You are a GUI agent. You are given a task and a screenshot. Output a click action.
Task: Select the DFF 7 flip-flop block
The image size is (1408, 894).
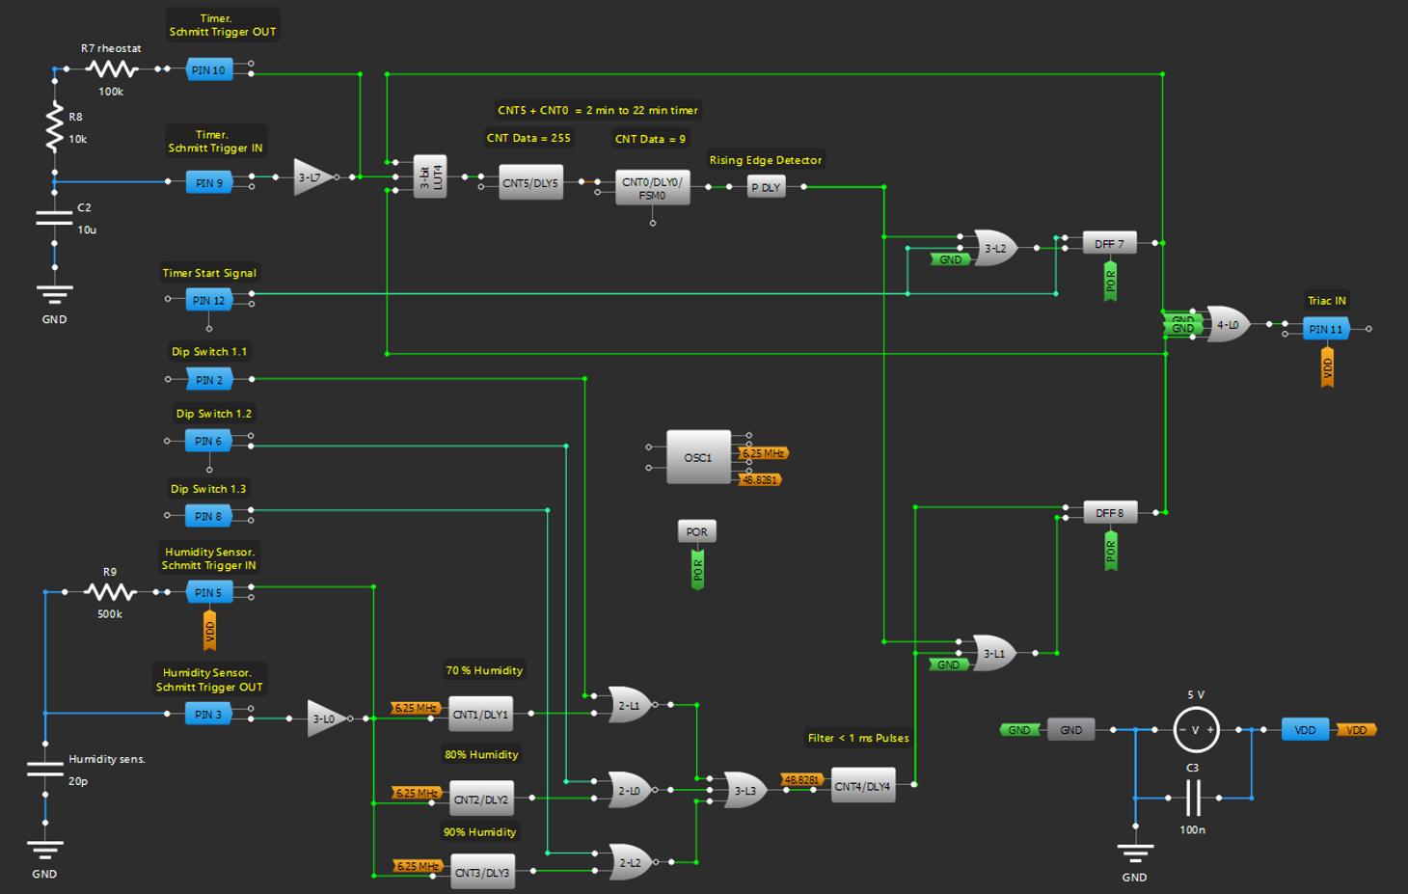click(x=1109, y=244)
